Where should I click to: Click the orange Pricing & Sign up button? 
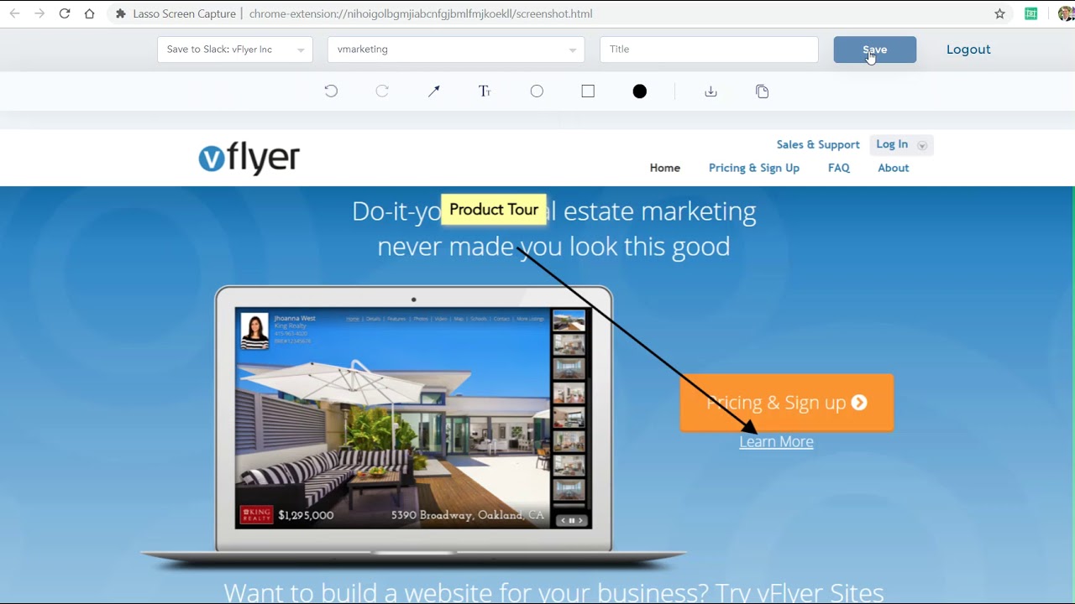coord(787,403)
